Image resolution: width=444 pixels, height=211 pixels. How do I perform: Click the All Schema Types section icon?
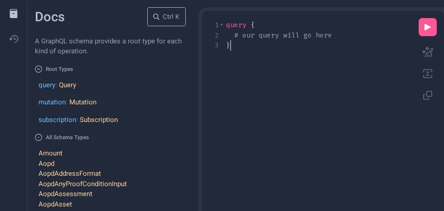[x=39, y=137]
